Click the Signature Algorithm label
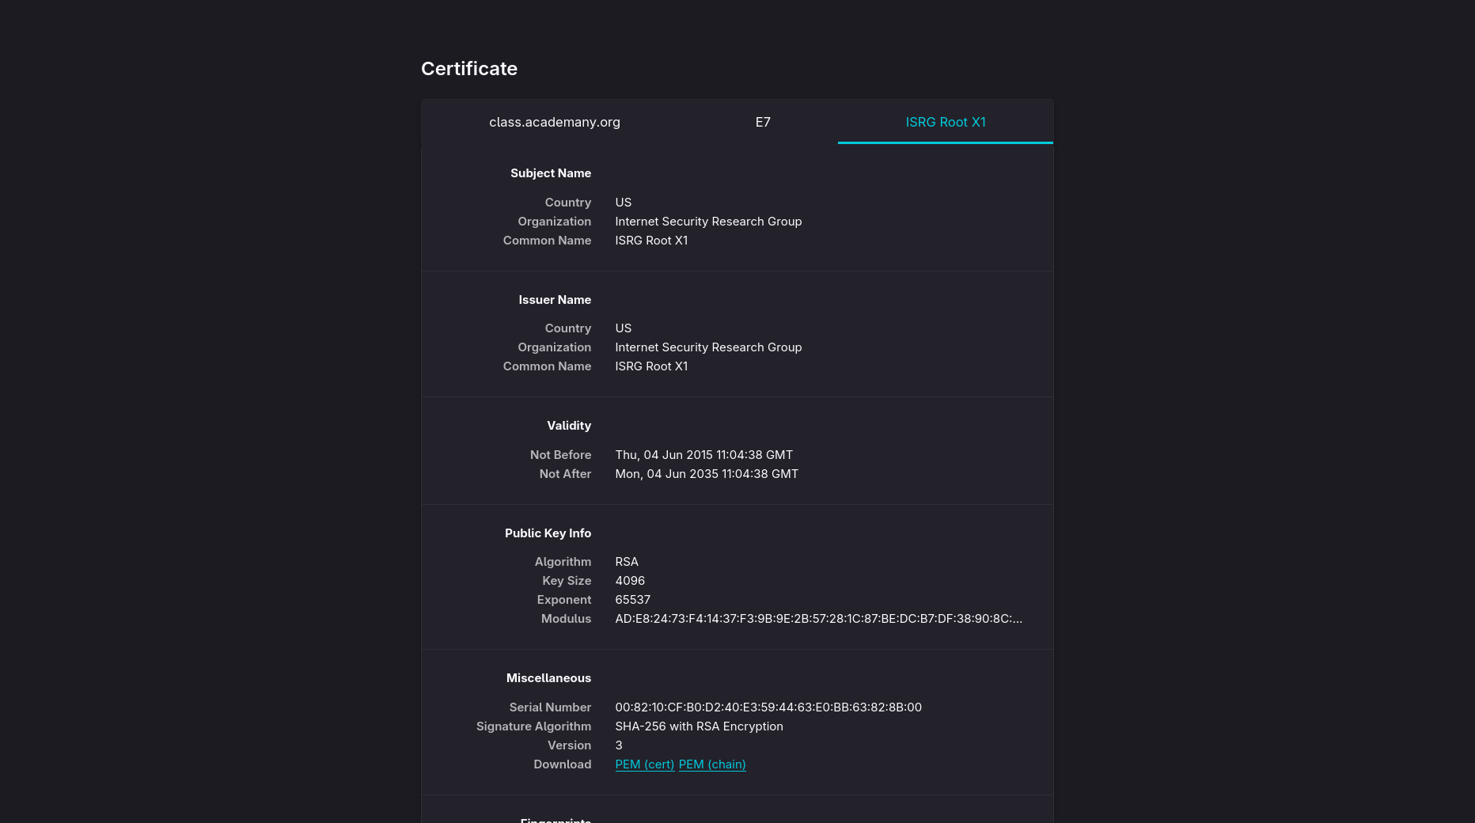Image resolution: width=1475 pixels, height=823 pixels. click(533, 726)
